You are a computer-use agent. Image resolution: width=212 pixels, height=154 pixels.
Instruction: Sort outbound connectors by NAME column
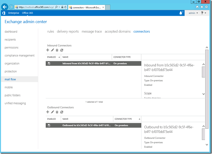[x=87, y=119]
